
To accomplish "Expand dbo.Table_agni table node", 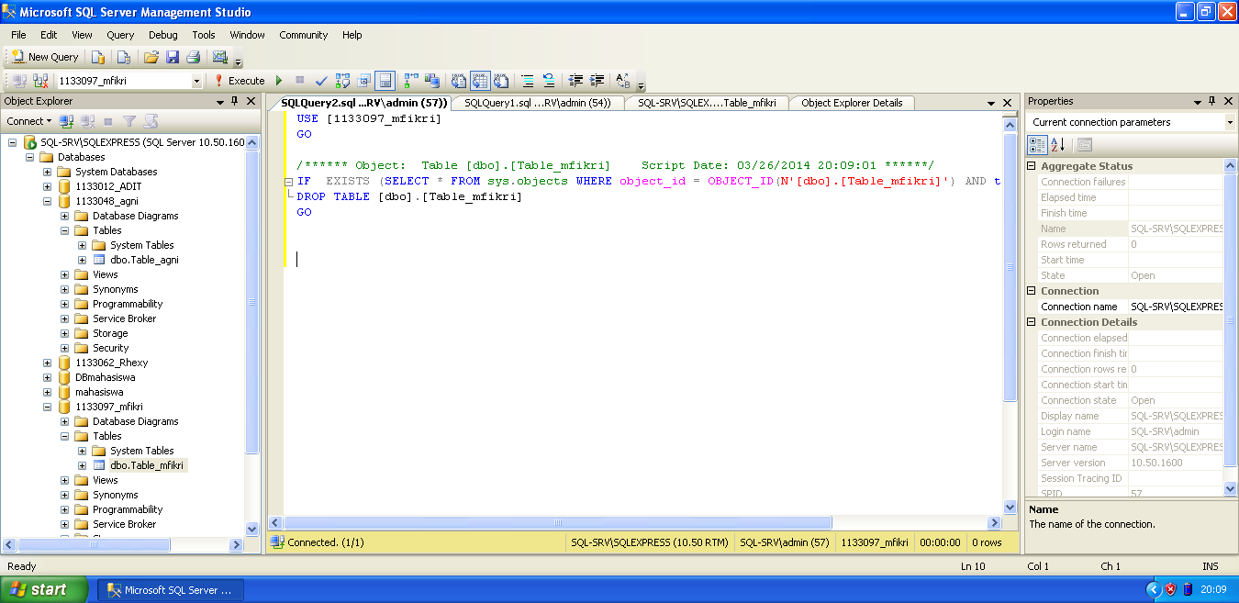I will 83,260.
